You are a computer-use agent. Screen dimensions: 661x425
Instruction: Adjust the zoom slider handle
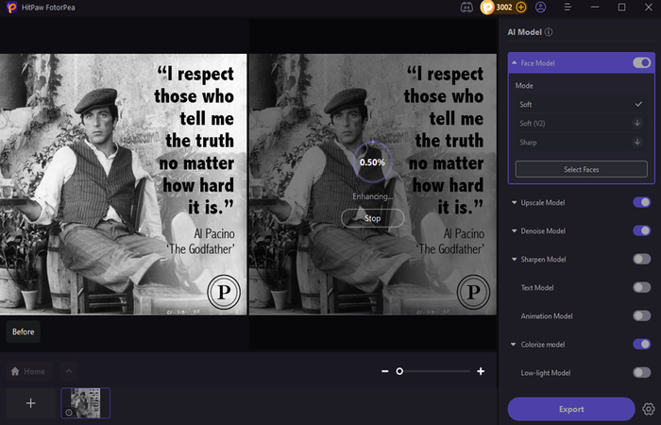click(x=399, y=371)
